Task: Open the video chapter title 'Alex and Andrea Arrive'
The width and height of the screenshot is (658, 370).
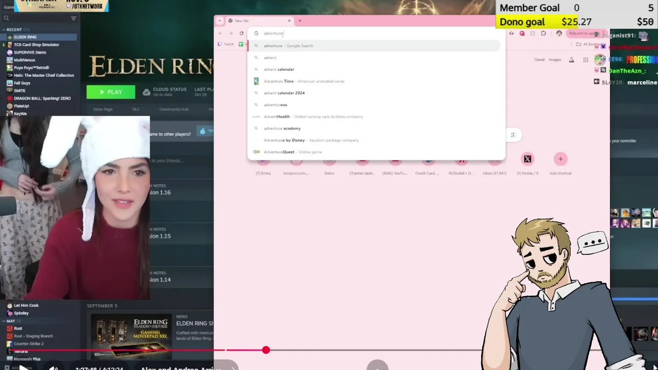Action: (181, 368)
